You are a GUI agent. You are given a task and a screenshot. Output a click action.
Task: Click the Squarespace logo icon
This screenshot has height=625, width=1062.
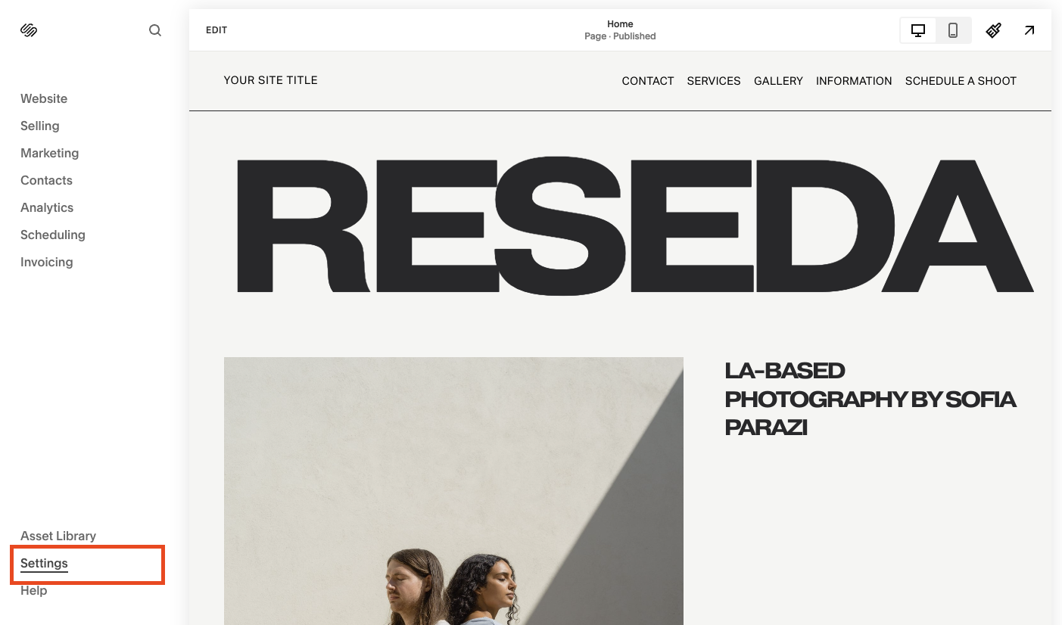[x=29, y=30]
